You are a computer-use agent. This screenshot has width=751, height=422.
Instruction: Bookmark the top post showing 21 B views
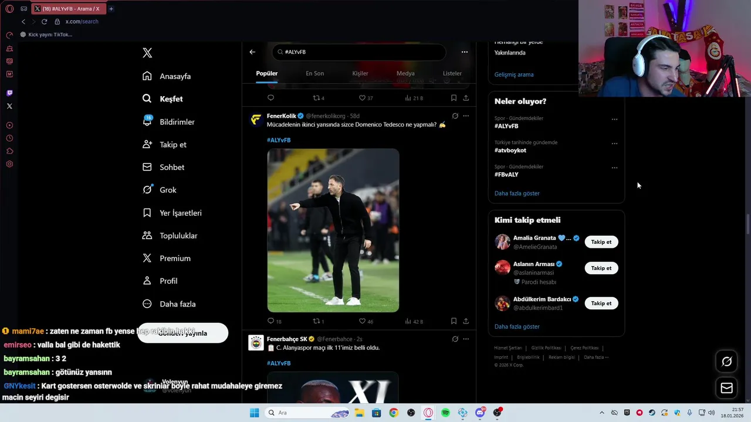[x=454, y=98]
